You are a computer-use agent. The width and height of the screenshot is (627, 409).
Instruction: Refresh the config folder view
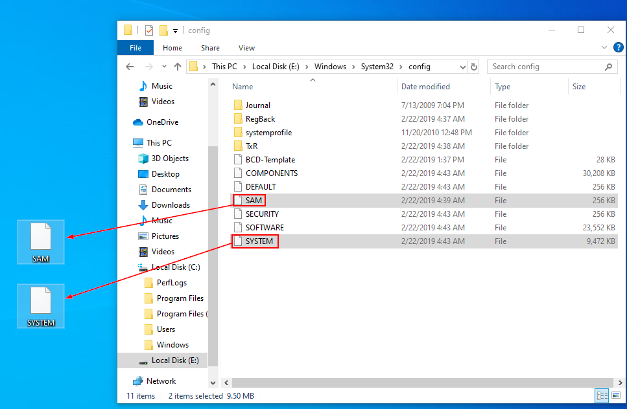pos(474,67)
